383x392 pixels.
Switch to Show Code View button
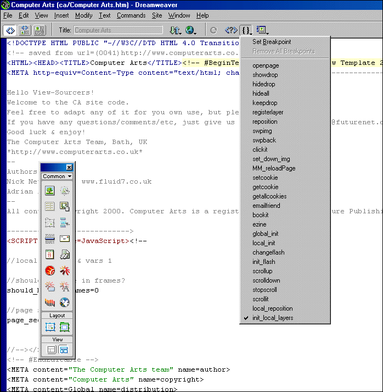coord(10,30)
